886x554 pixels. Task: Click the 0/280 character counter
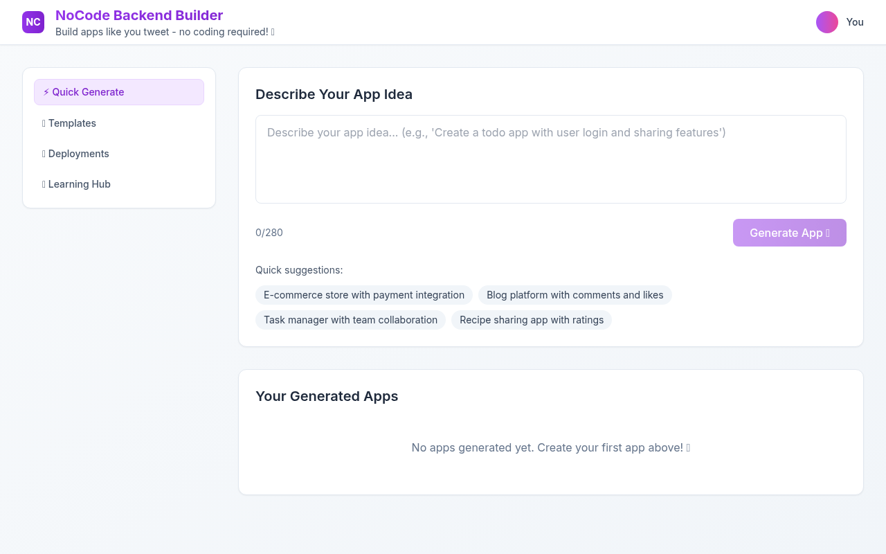click(269, 232)
